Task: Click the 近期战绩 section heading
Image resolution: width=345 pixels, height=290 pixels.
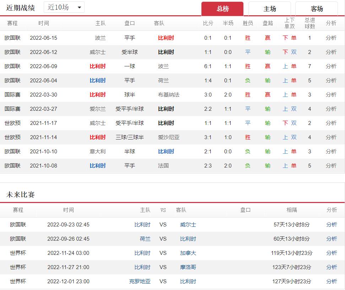Action: [x=20, y=8]
